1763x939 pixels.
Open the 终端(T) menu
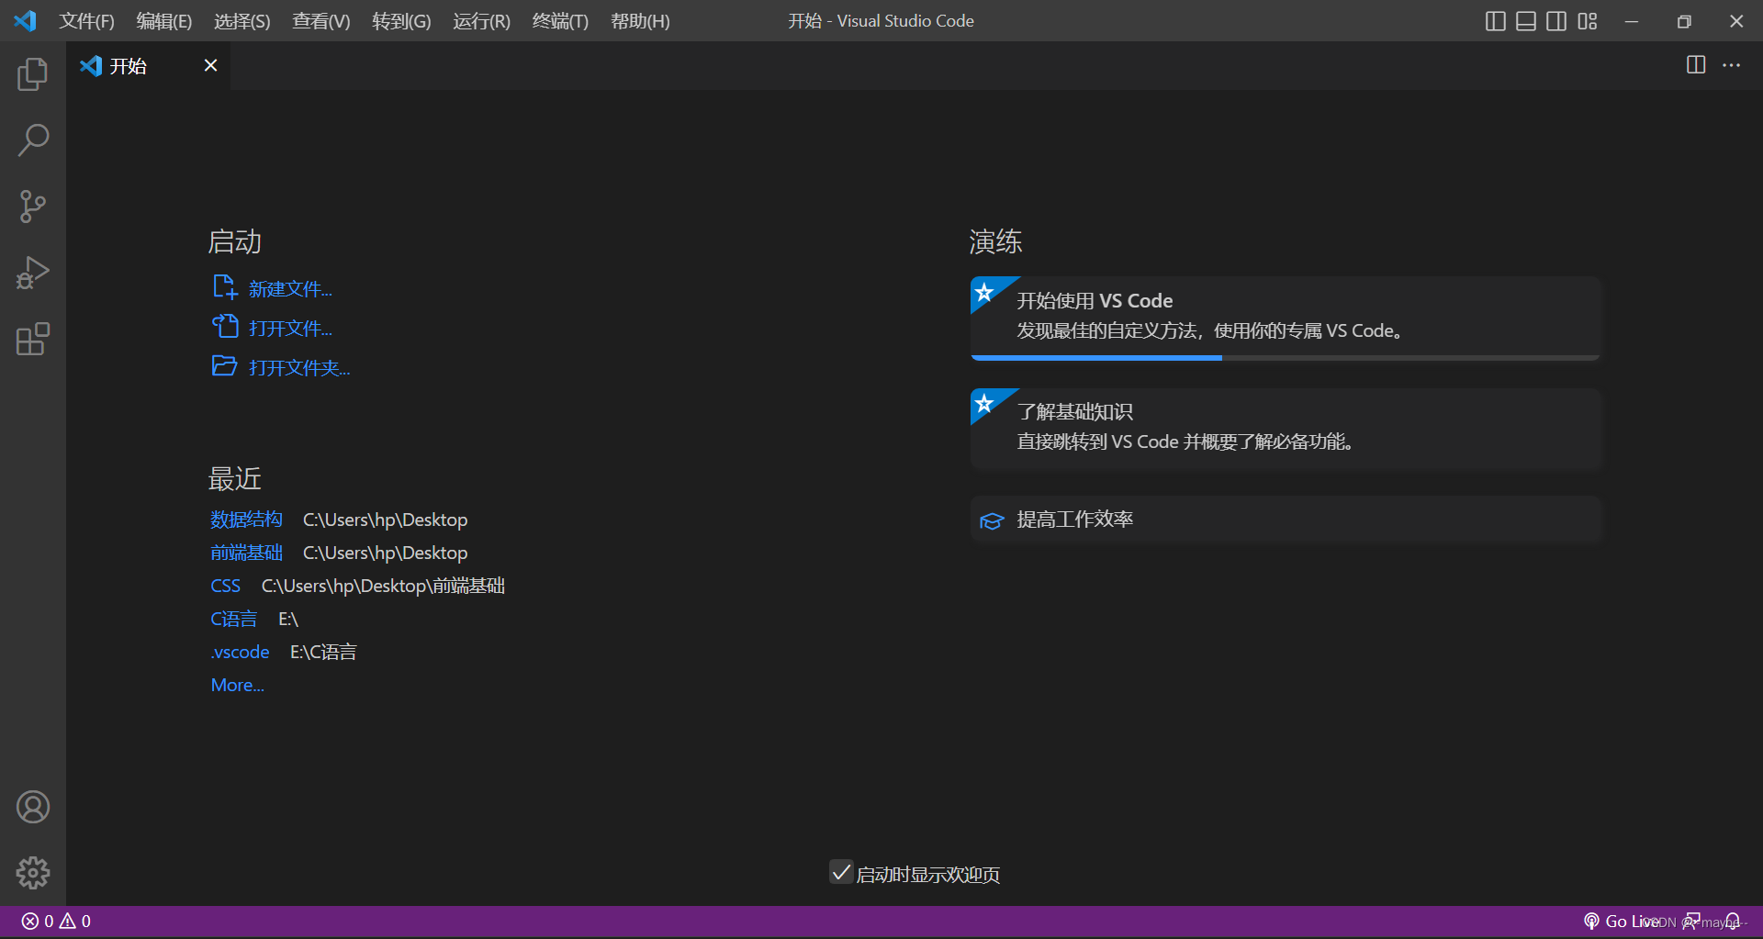click(x=560, y=21)
